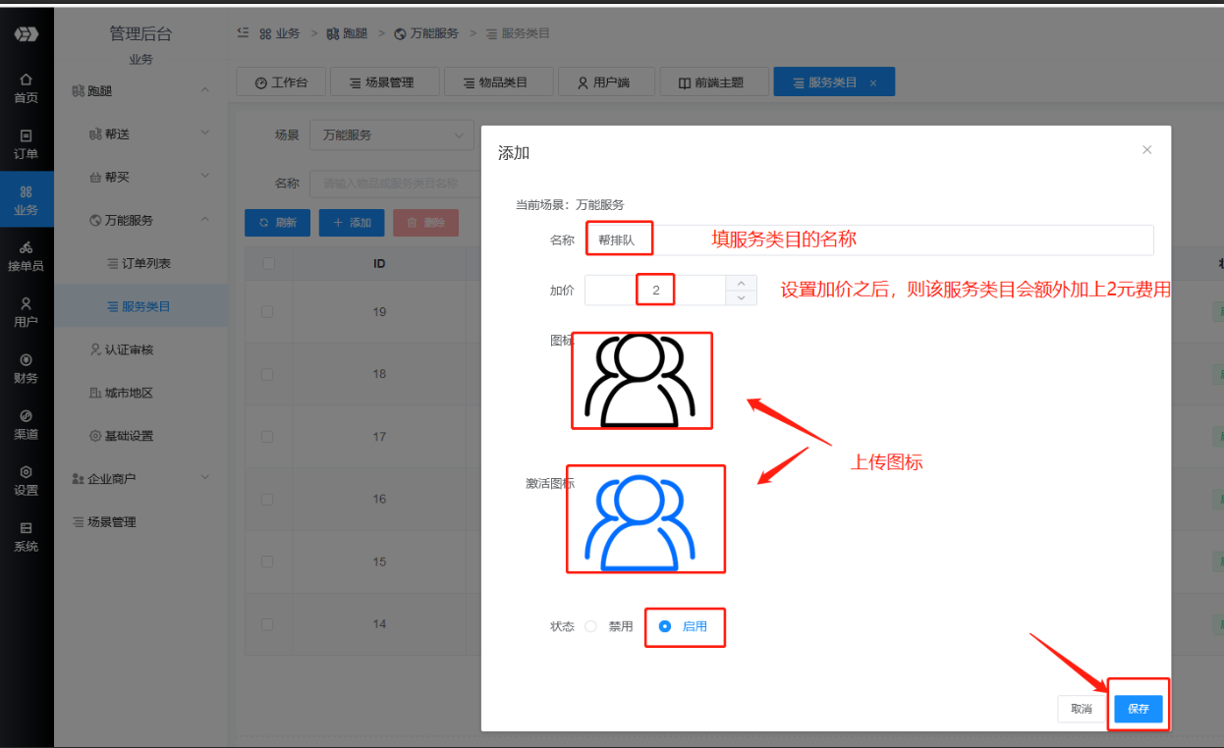
Task: Click the 系统 system sidebar icon
Action: click(27, 536)
